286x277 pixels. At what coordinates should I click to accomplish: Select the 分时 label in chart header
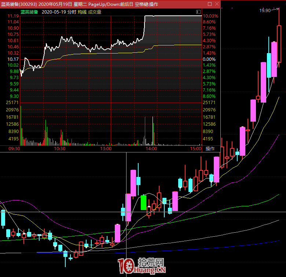[72, 12]
